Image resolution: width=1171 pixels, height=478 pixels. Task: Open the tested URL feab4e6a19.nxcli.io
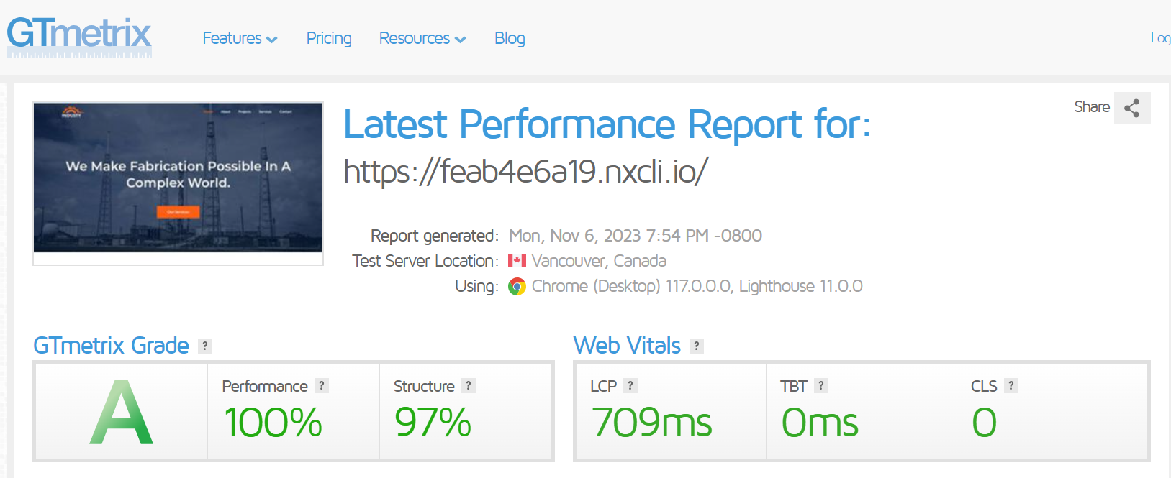[525, 172]
